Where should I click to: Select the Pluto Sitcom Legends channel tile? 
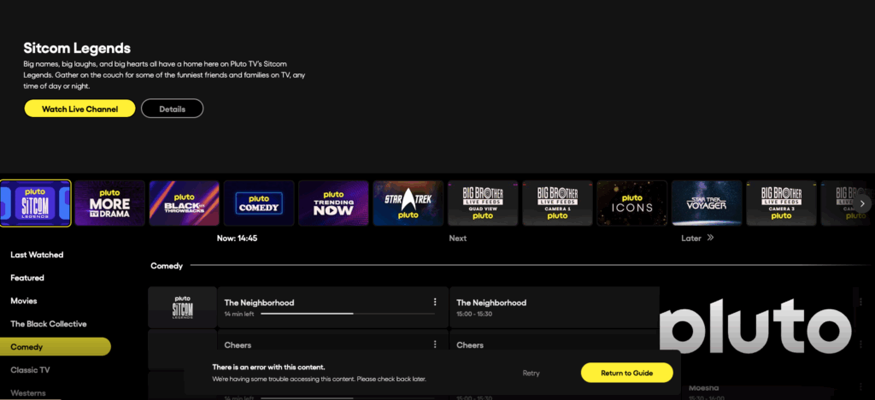(x=35, y=203)
